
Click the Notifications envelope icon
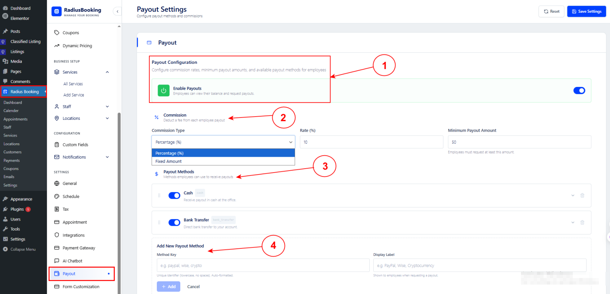coord(57,157)
